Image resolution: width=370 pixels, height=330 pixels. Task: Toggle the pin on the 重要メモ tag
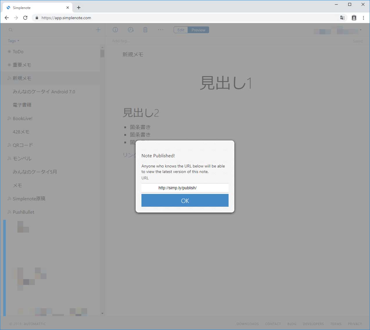pyautogui.click(x=9, y=65)
